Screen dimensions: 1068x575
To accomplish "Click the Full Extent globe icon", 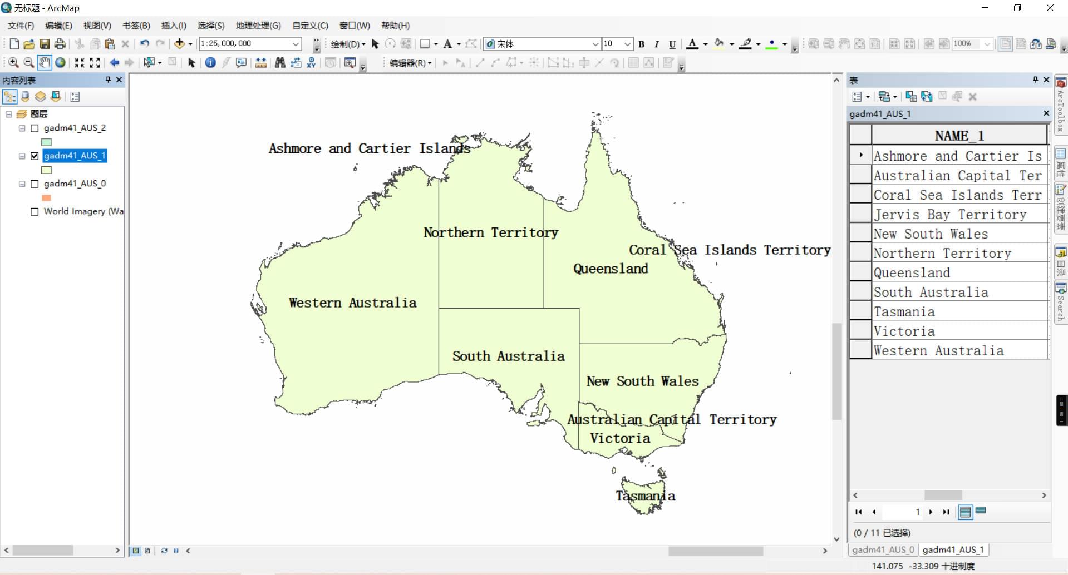I will click(60, 63).
